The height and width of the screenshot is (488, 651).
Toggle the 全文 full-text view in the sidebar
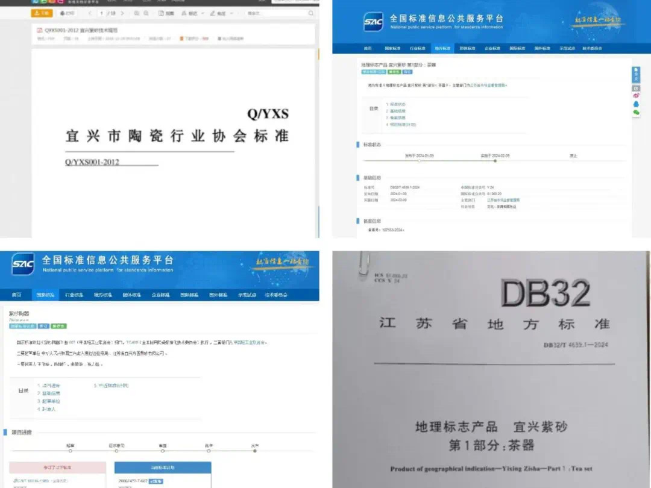(637, 75)
